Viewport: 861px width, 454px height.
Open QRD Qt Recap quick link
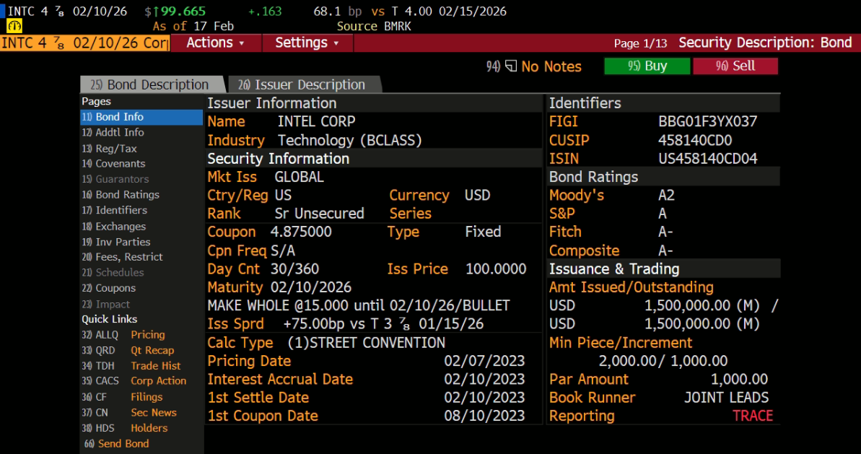point(128,350)
